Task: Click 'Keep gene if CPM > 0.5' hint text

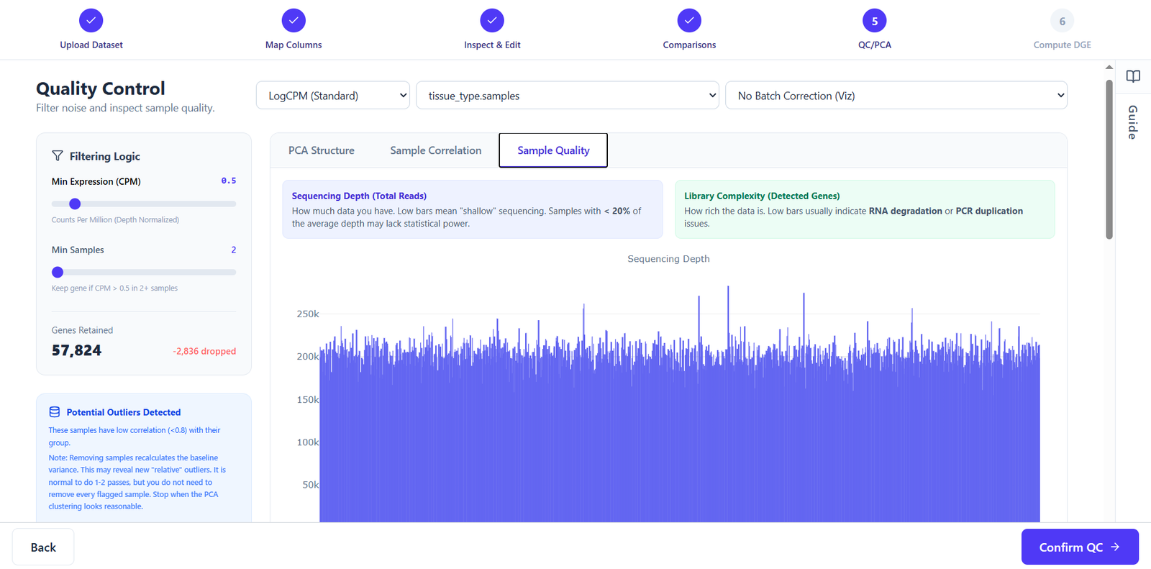Action: click(114, 288)
